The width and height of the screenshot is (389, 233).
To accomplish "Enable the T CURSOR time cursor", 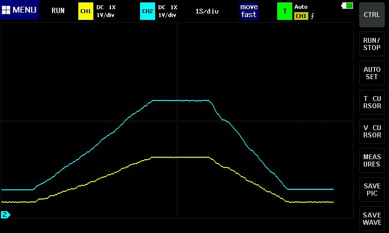I will coord(372,102).
